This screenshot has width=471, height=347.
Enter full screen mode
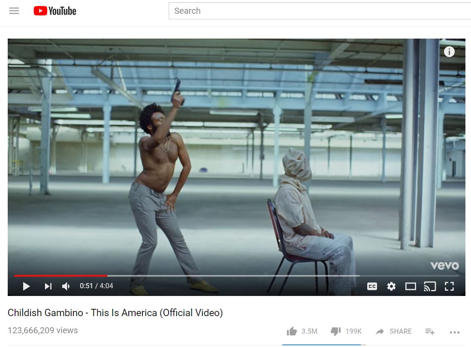(449, 287)
